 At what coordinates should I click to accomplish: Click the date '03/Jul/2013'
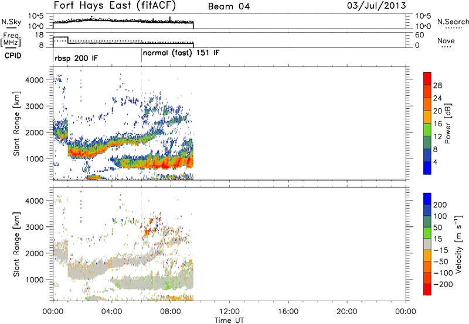coord(376,6)
